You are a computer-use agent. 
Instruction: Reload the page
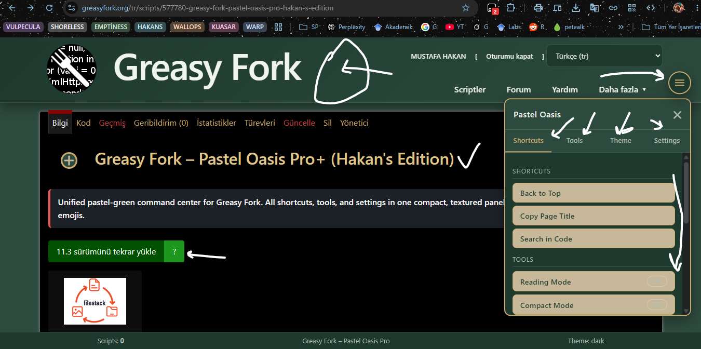point(49,8)
